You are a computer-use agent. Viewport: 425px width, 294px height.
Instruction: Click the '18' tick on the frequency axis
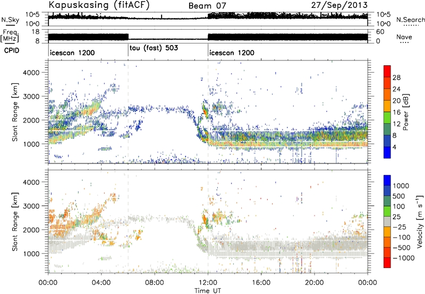pyautogui.click(x=35, y=32)
